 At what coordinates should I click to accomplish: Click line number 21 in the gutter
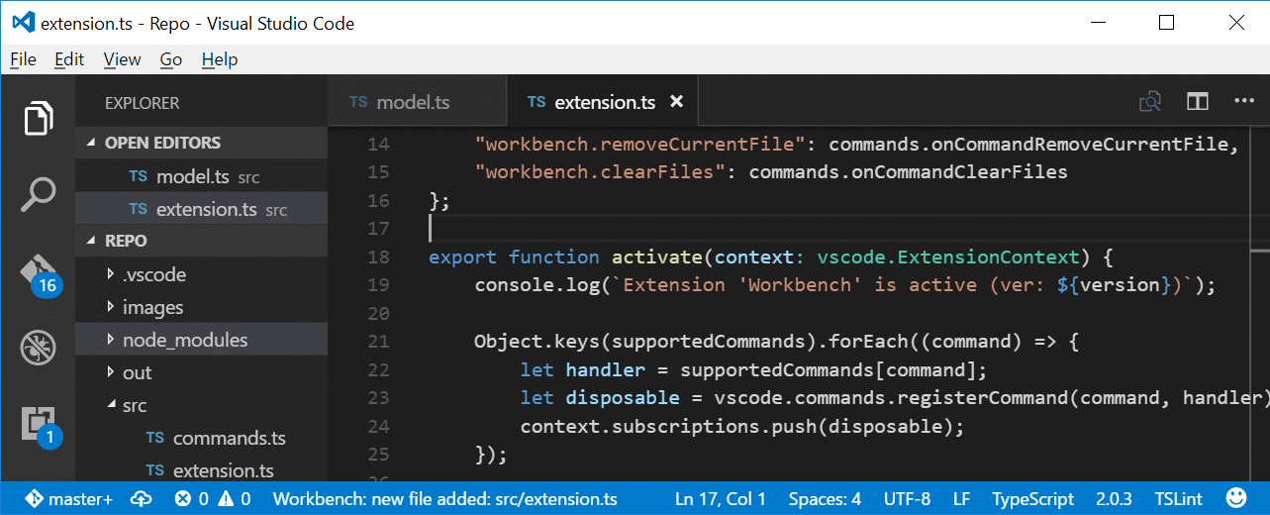[378, 342]
